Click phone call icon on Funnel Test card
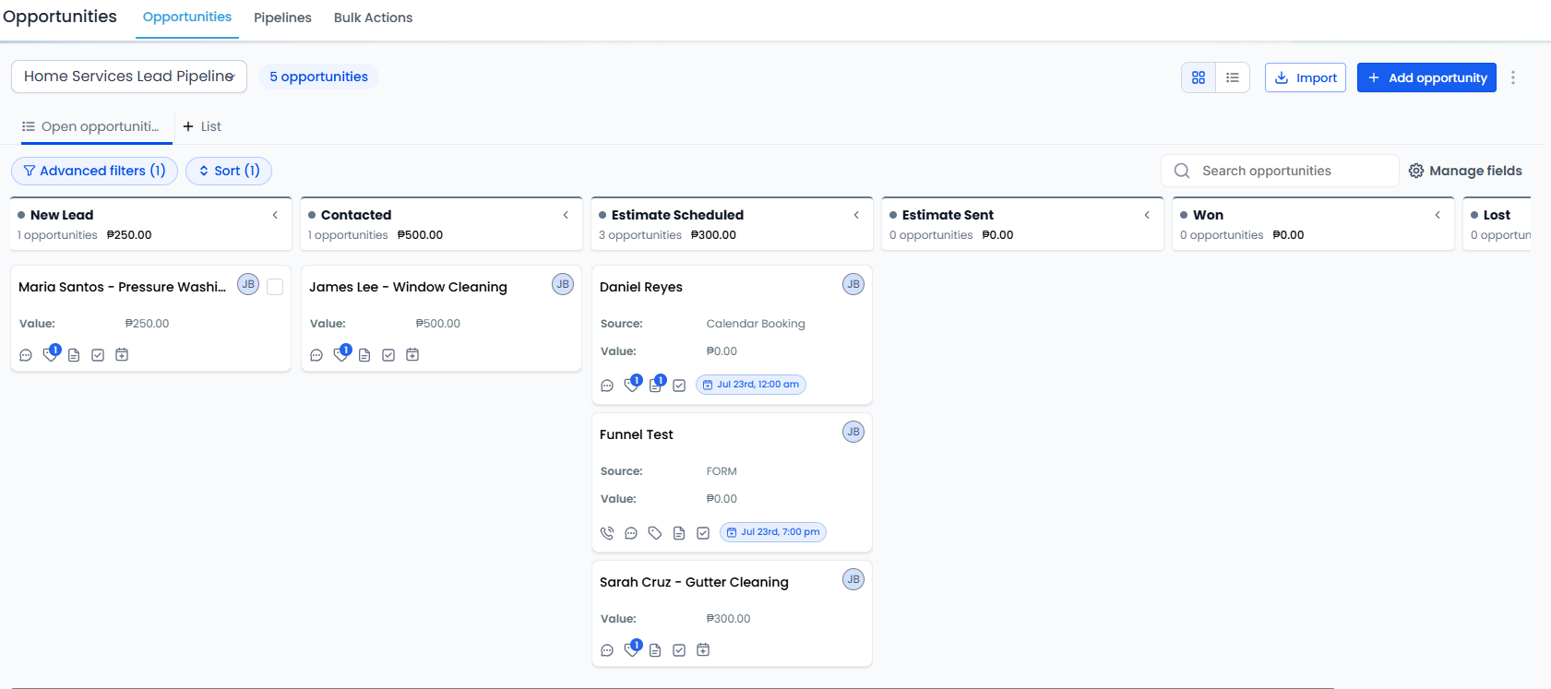 click(607, 533)
